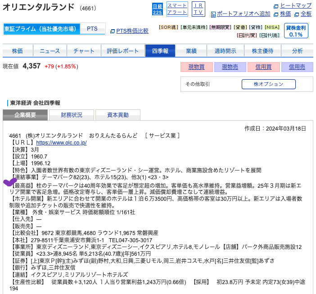Open 株主優待 tab
Image resolution: width=316 pixels, height=294 pixels.
[x=262, y=51]
